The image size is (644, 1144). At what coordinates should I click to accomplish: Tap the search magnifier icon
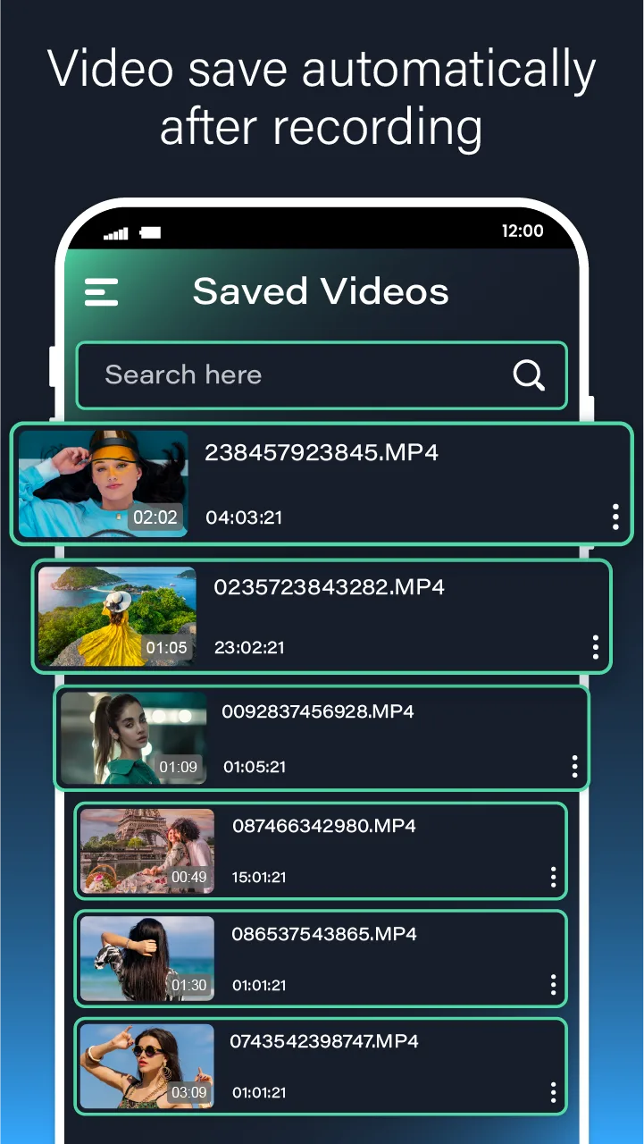click(529, 375)
